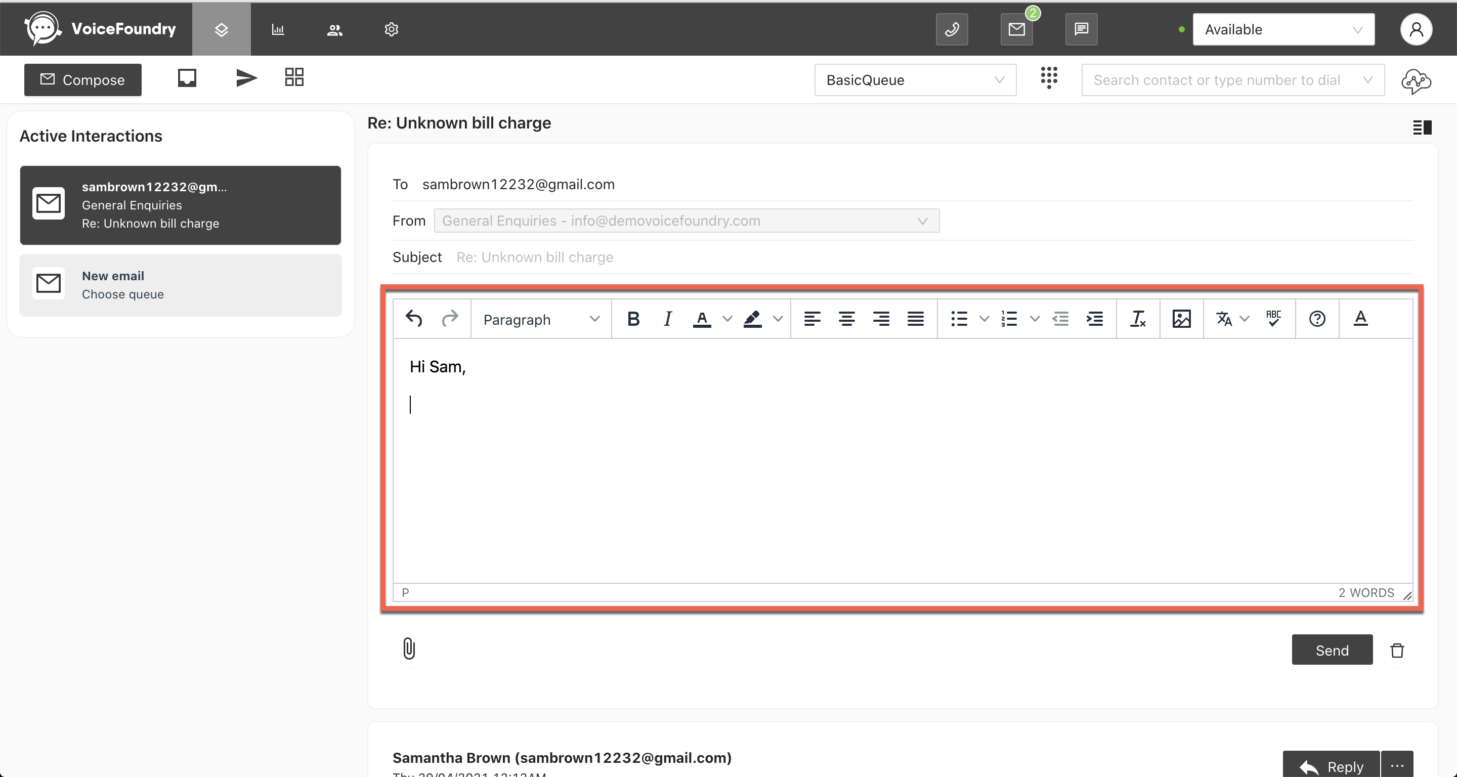Click the Undo icon
1457x777 pixels.
[414, 319]
